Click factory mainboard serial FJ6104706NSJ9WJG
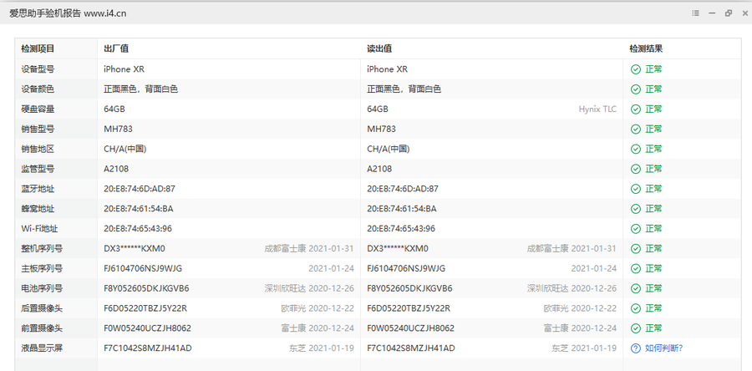752x371 pixels. click(143, 268)
